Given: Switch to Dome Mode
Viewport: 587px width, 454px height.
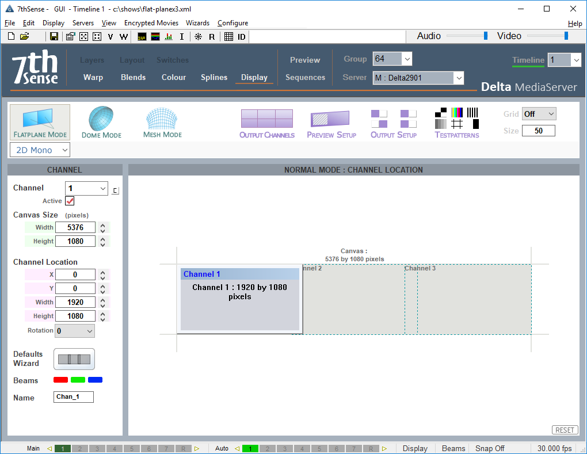Looking at the screenshot, I should click(101, 123).
